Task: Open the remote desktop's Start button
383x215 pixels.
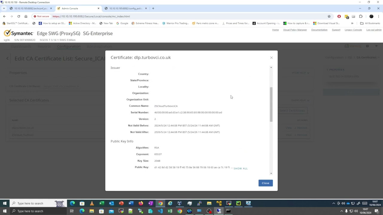Action: (x=4, y=203)
